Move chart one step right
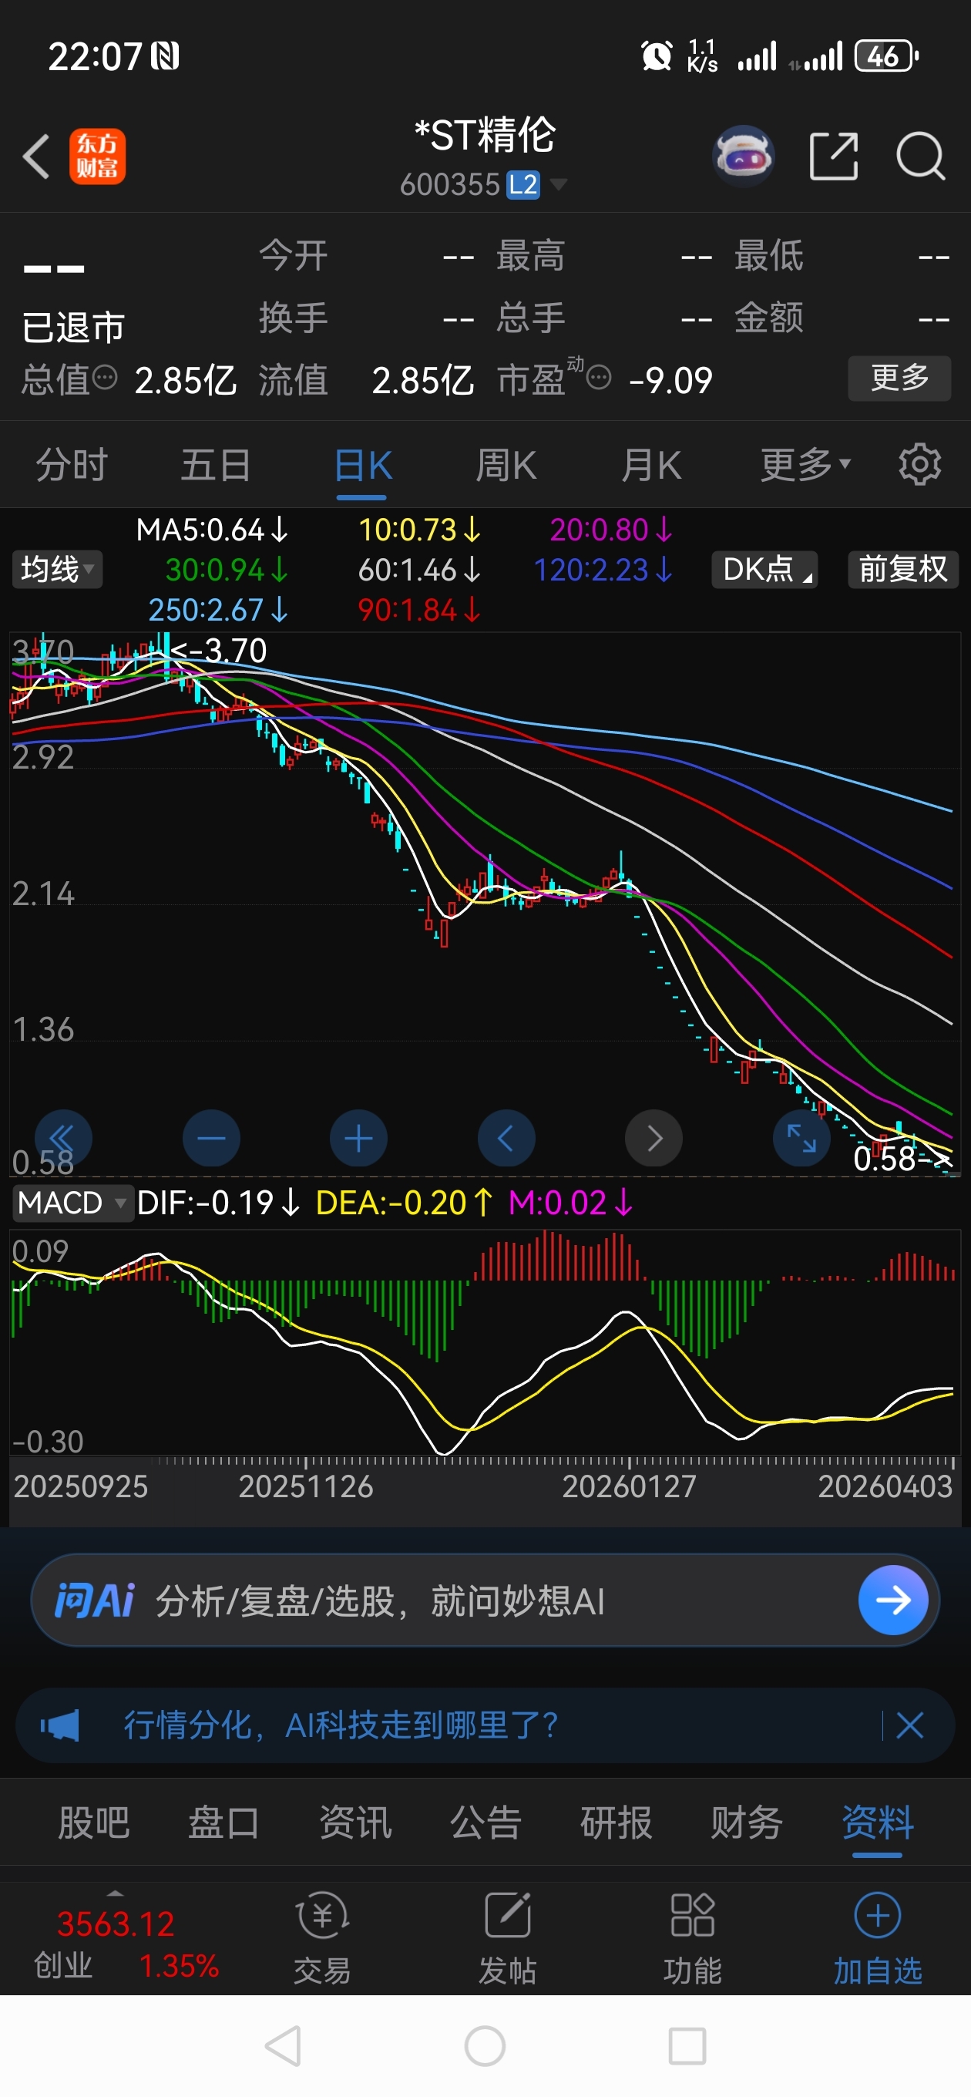Viewport: 971px width, 2097px height. pos(653,1138)
